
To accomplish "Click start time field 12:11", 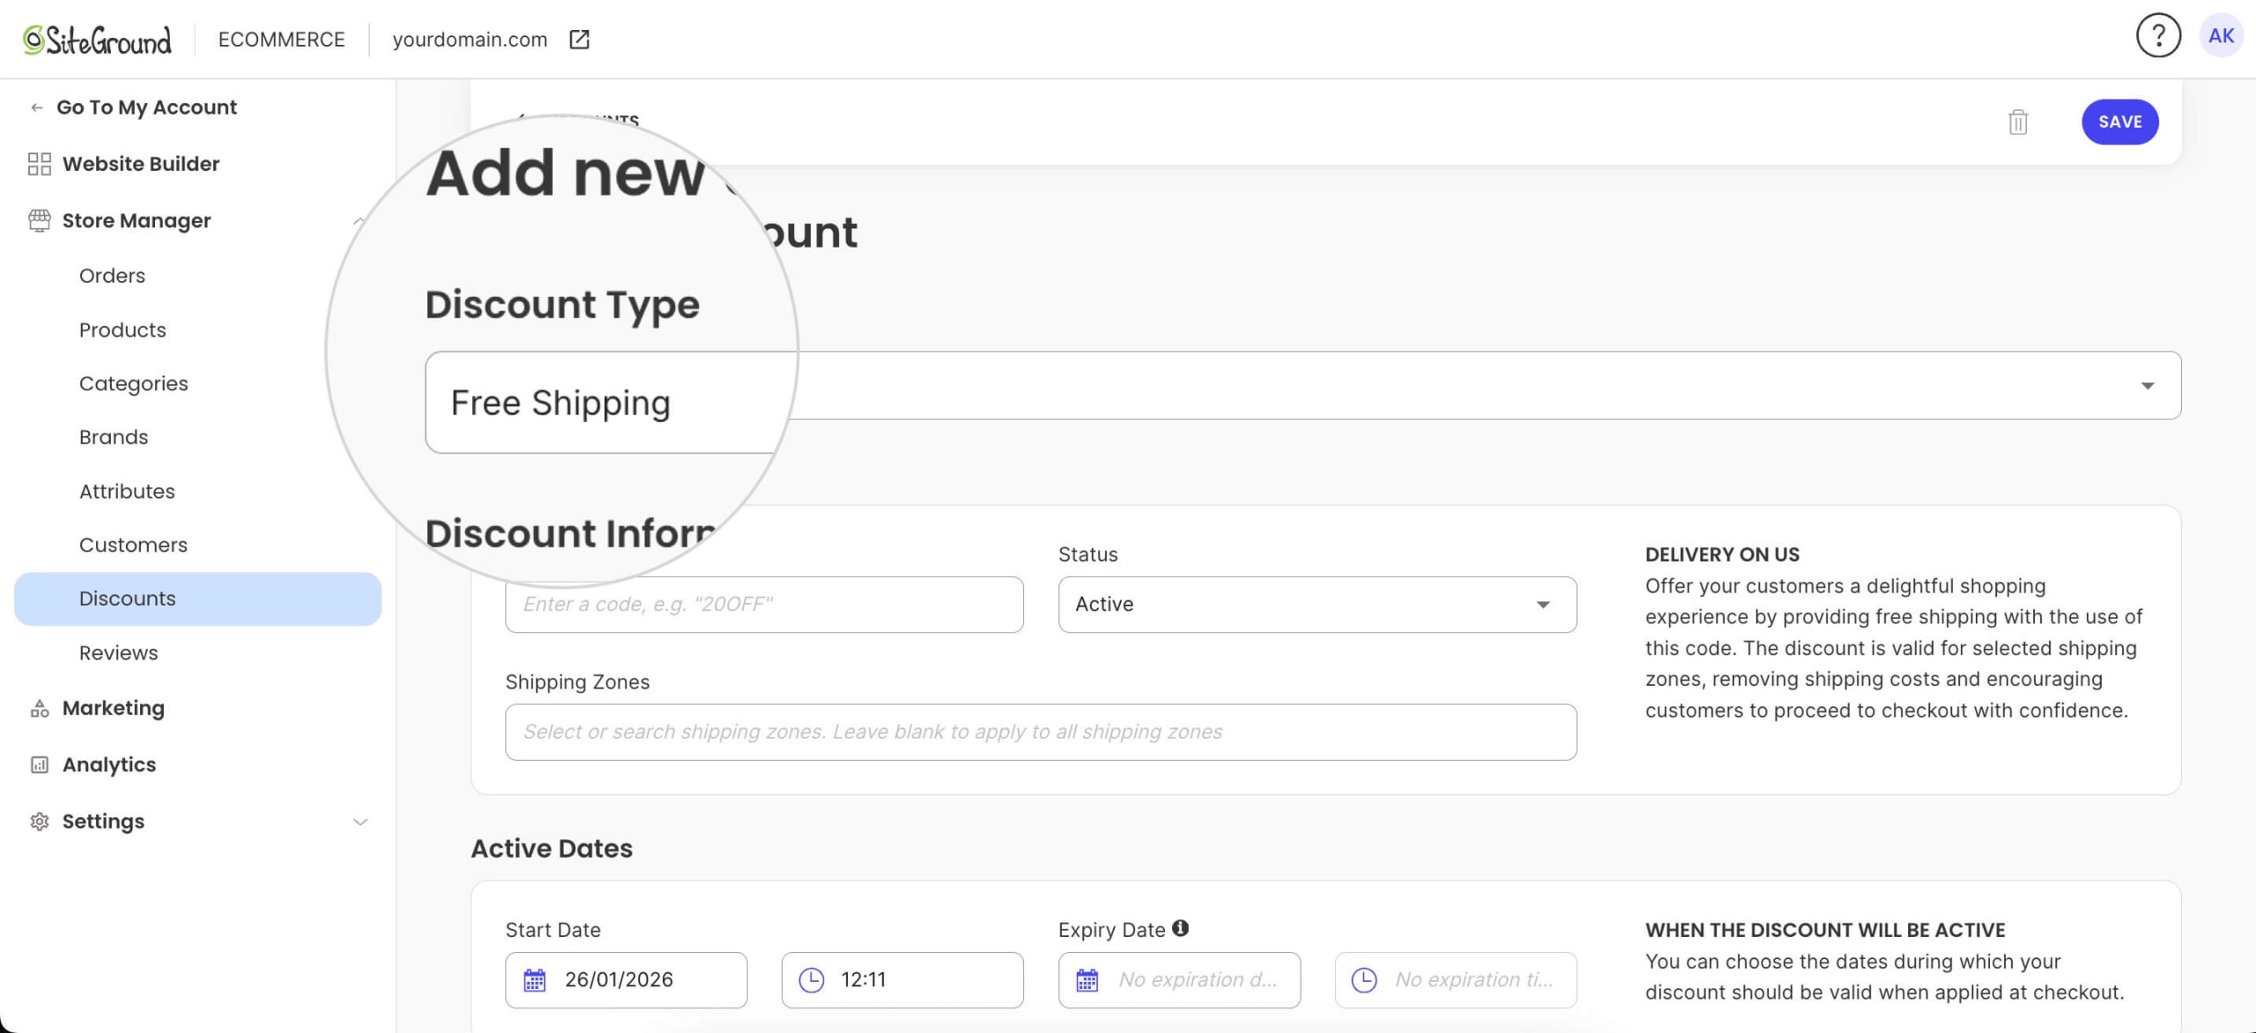I will [x=902, y=980].
